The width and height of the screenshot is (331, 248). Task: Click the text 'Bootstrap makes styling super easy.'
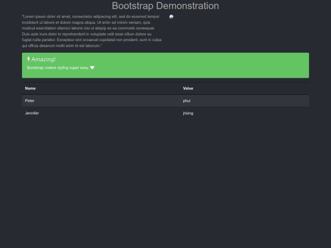(58, 68)
